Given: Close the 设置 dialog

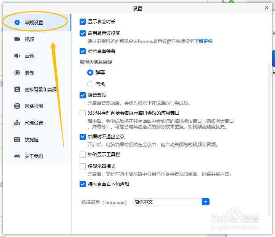Looking at the screenshot, I should [x=267, y=8].
